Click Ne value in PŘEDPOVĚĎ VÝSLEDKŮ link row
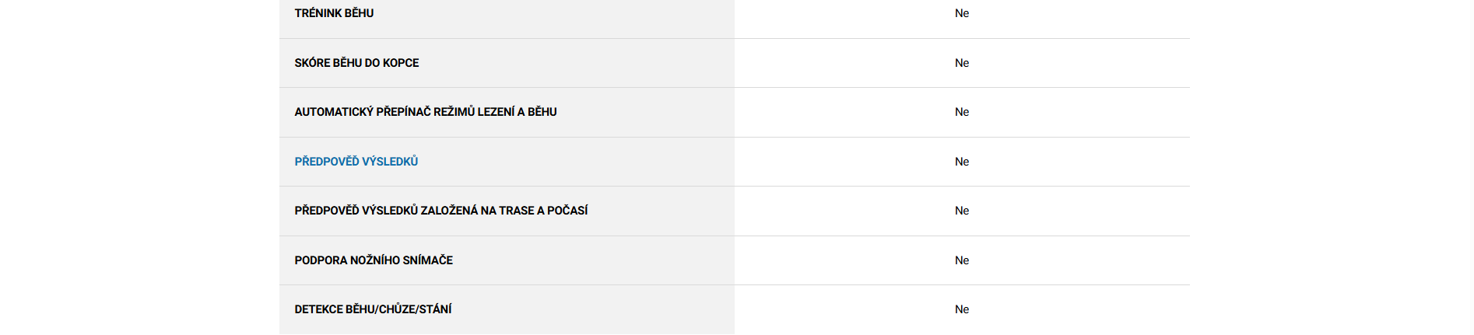Viewport: 1474px width, 335px height. pyautogui.click(x=962, y=162)
